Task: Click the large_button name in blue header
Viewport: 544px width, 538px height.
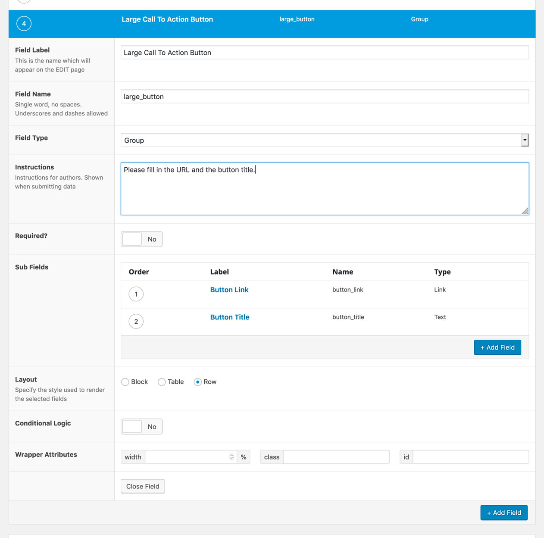Action: pos(297,19)
